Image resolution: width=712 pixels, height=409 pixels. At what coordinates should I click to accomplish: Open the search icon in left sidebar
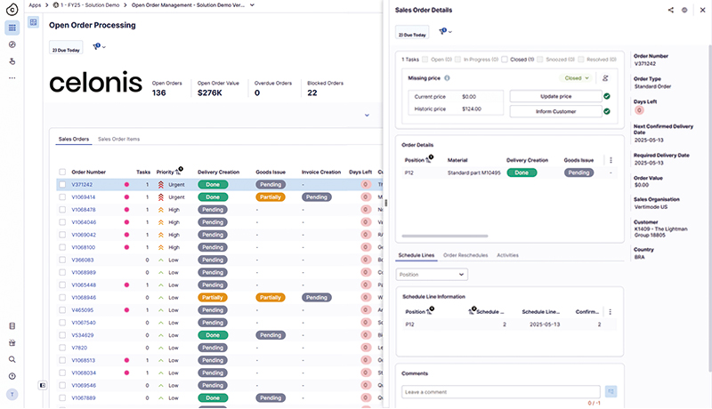click(x=12, y=359)
